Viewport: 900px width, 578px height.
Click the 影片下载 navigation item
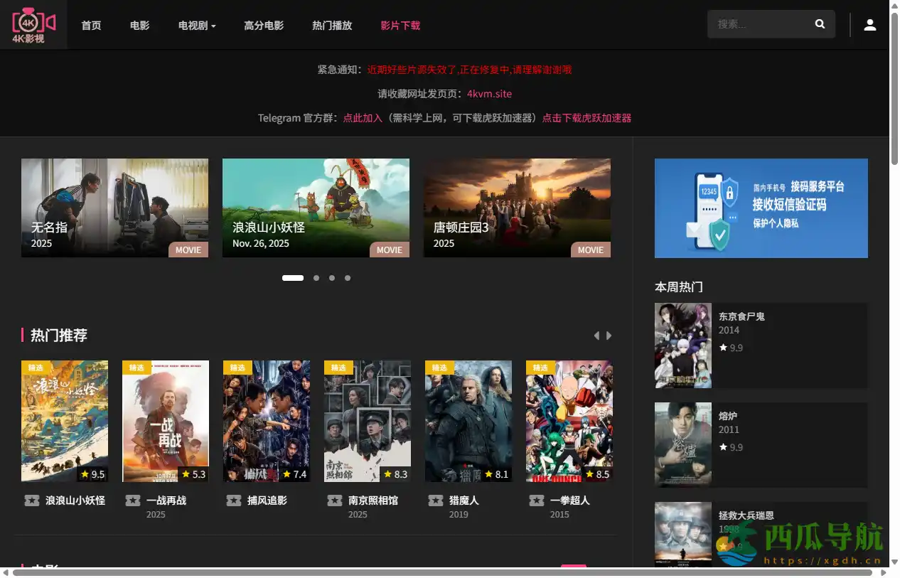(x=400, y=24)
